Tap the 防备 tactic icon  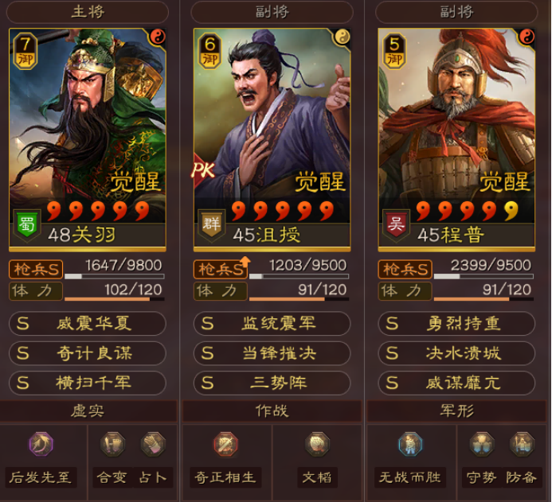point(522,445)
